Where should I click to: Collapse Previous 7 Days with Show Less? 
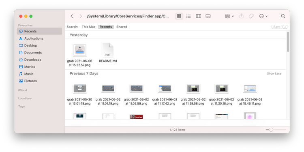click(274, 73)
